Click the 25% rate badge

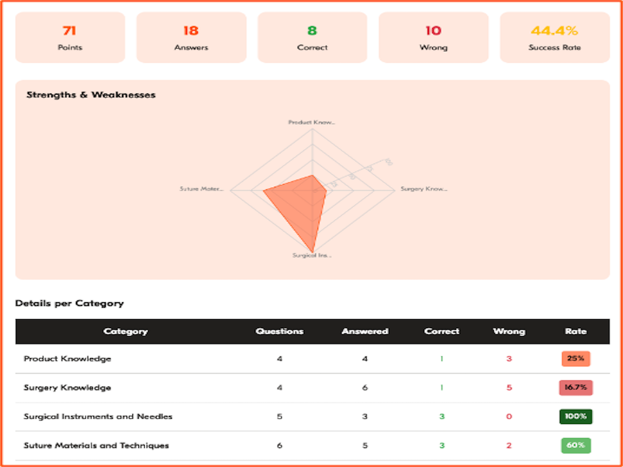pyautogui.click(x=576, y=359)
